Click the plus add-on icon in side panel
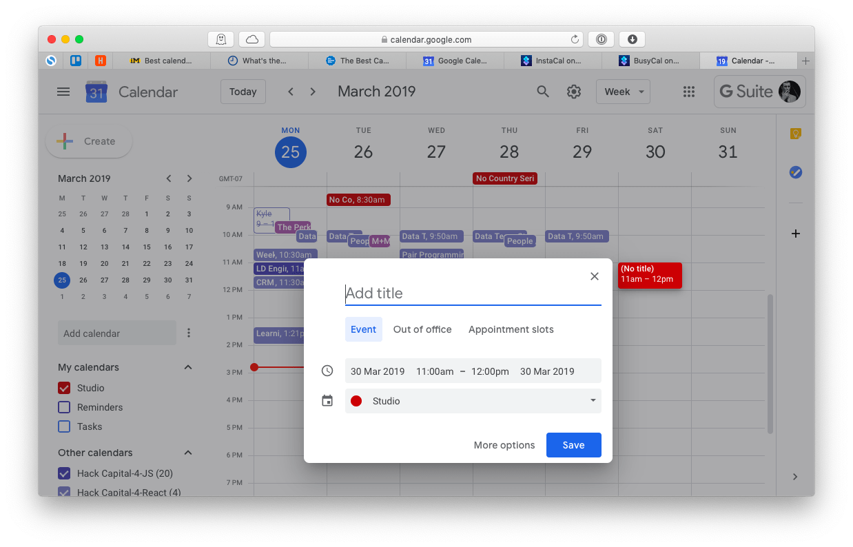Image resolution: width=853 pixels, height=547 pixels. pos(796,234)
